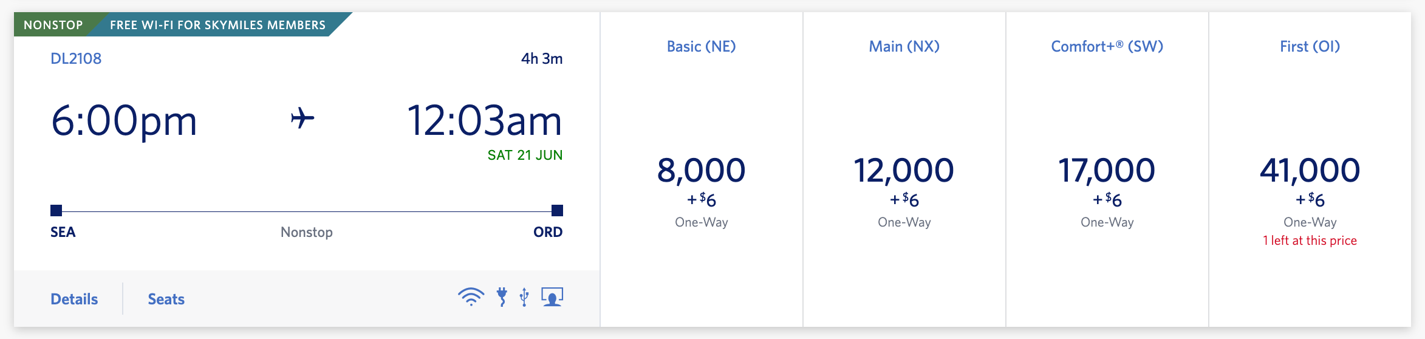This screenshot has width=1425, height=339.
Task: Click the personal entertainment screen icon
Action: (552, 297)
